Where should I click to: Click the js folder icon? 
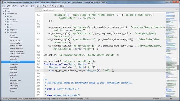click(x=8, y=27)
